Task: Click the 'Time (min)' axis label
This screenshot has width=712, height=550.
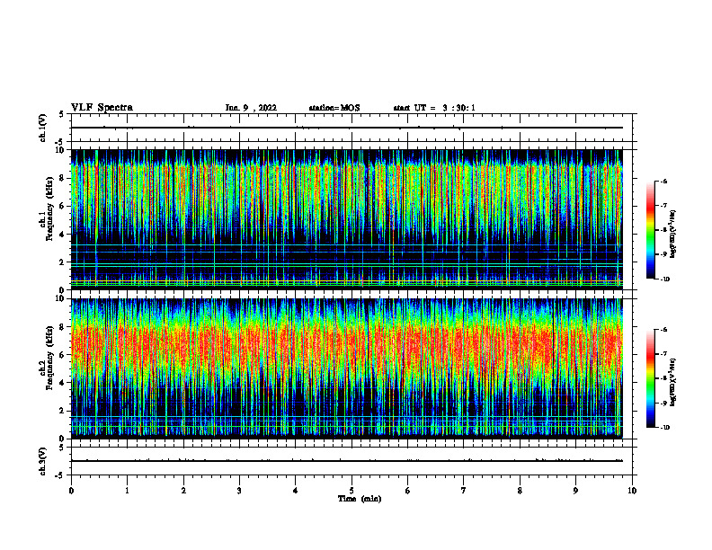Action: pyautogui.click(x=360, y=499)
